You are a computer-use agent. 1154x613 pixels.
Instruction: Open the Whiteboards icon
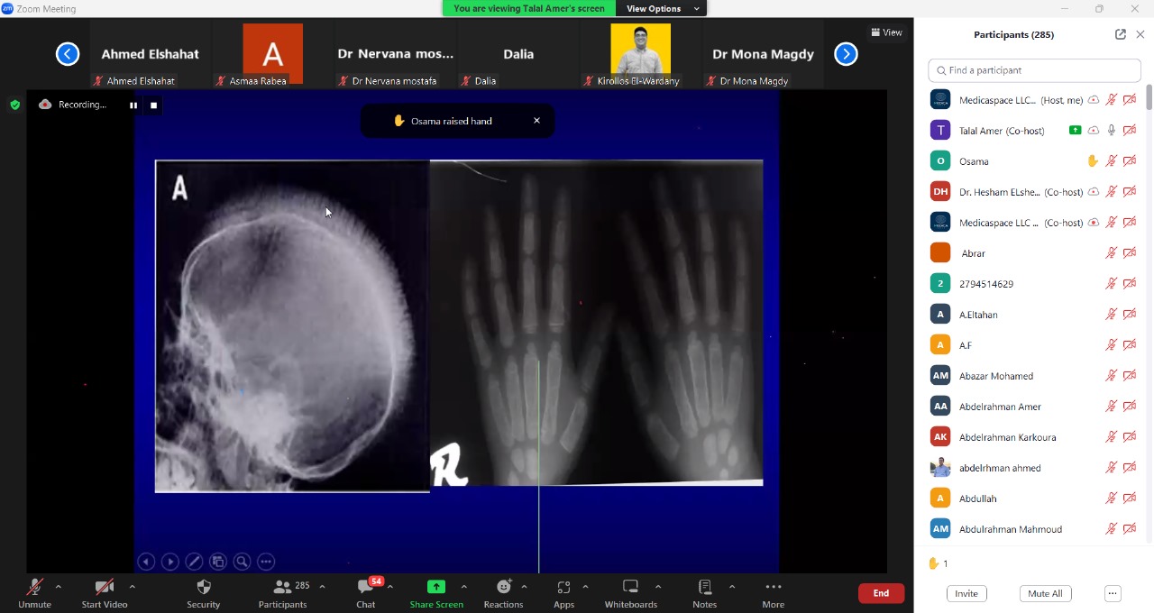(x=630, y=588)
